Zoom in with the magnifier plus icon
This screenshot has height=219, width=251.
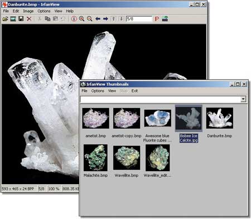click(x=81, y=19)
